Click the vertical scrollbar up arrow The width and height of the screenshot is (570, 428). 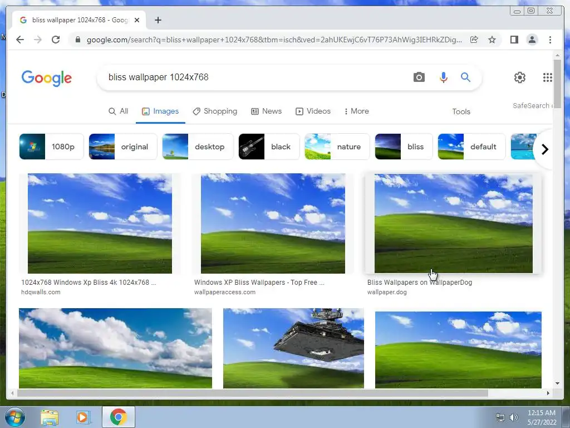557,56
